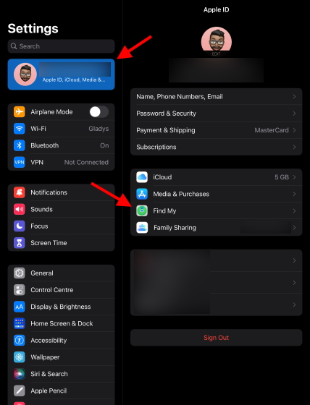The image size is (310, 405).
Task: Tap the Home Screen & Dock icon
Action: (20, 323)
